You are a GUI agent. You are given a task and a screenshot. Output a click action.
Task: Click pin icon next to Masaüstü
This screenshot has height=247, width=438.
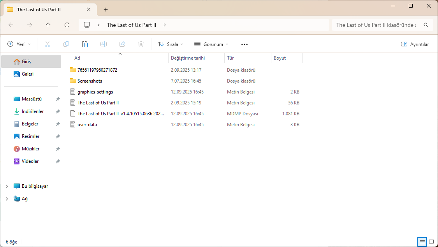coord(58,99)
